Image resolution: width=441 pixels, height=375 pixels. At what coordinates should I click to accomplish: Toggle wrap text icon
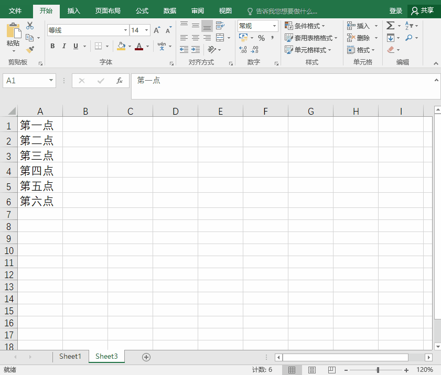[220, 26]
